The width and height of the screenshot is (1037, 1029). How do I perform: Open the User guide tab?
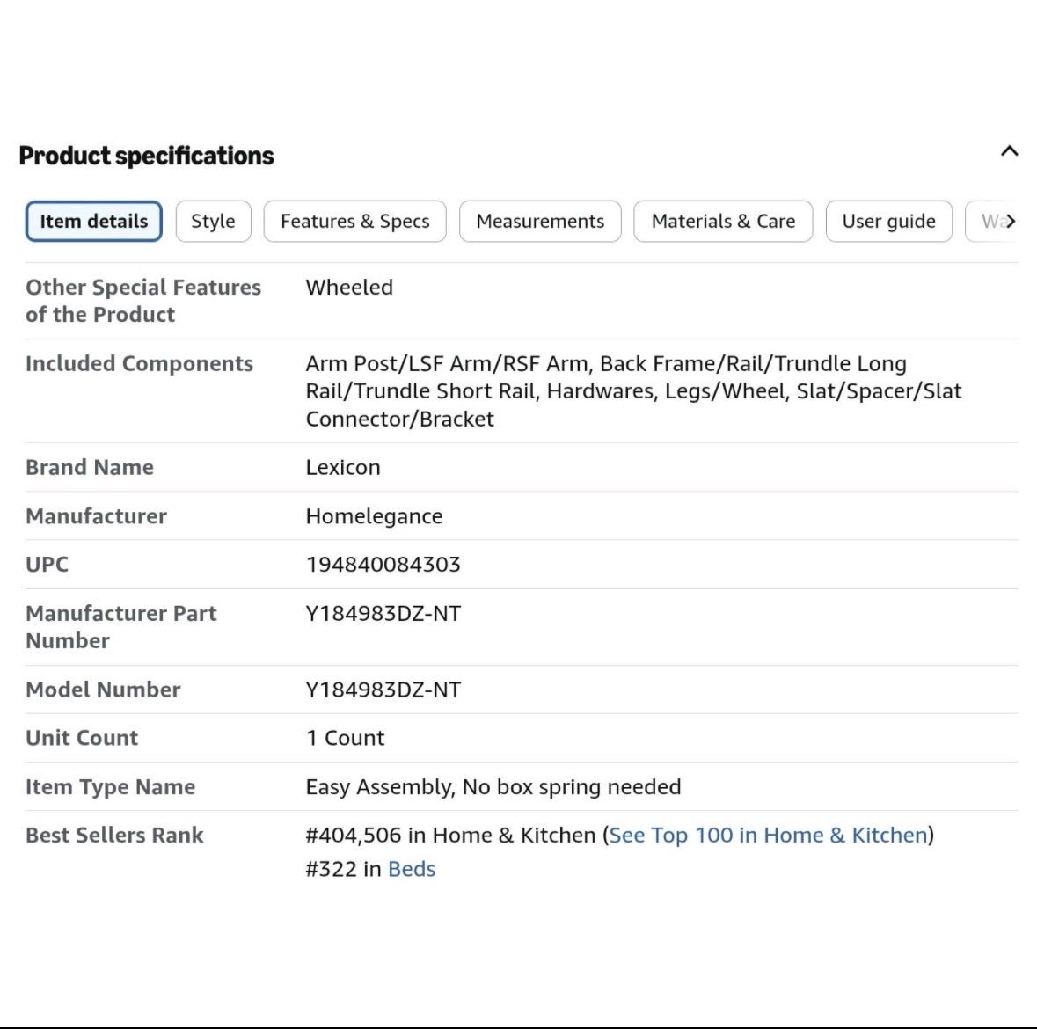coord(888,222)
